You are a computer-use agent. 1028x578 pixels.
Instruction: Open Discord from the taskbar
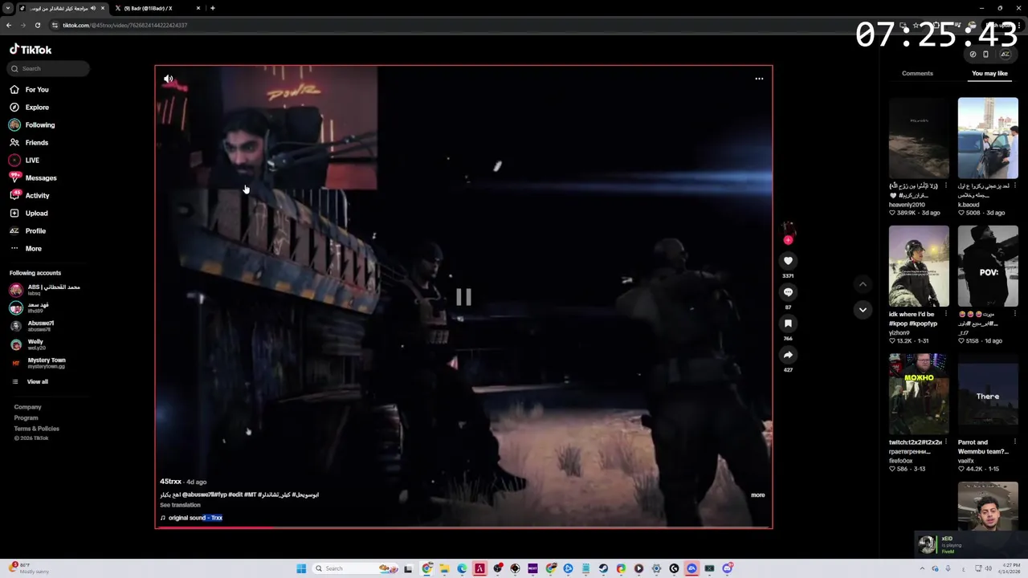[727, 568]
